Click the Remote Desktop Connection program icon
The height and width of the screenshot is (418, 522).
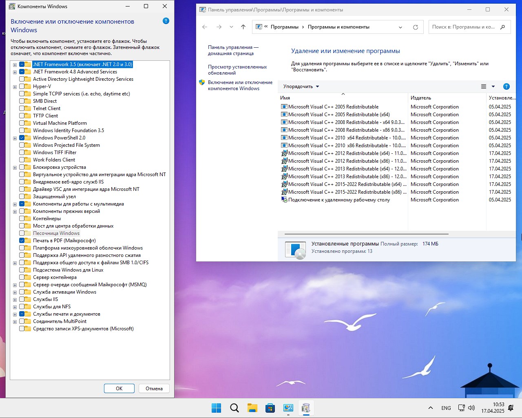(284, 200)
